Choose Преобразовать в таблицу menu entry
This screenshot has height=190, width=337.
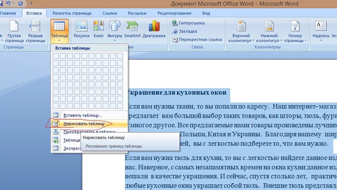[90, 132]
